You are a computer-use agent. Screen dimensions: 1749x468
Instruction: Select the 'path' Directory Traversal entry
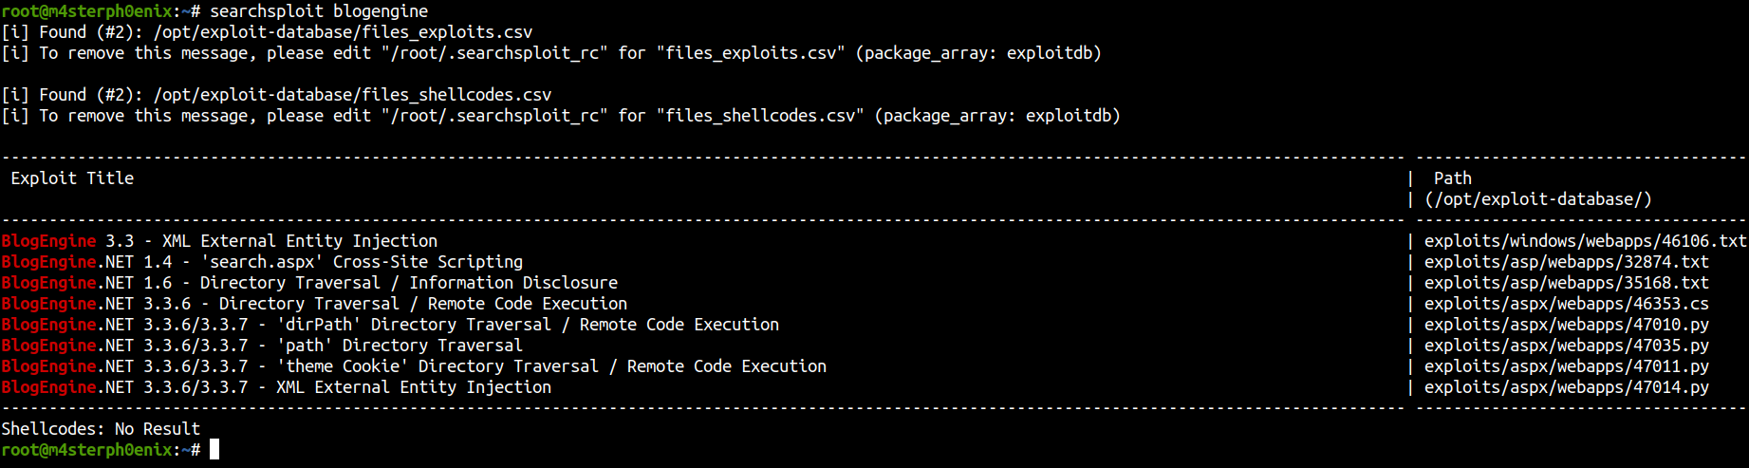[262, 346]
